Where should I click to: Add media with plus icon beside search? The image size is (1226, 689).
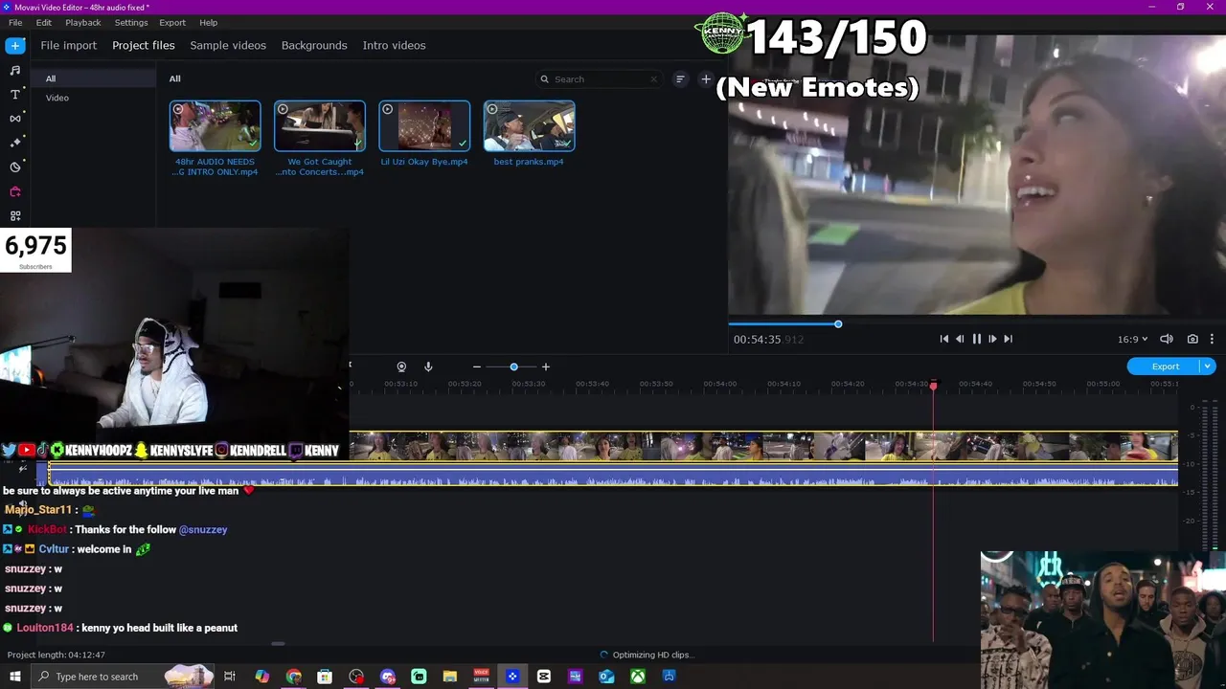pyautogui.click(x=706, y=79)
